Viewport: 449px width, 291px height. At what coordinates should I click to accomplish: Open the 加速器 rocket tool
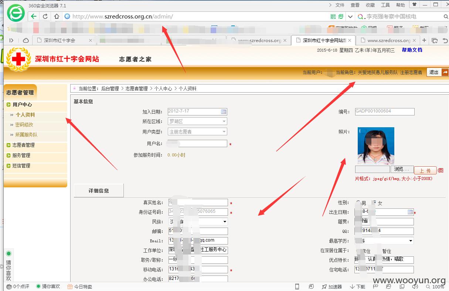pos(332,287)
